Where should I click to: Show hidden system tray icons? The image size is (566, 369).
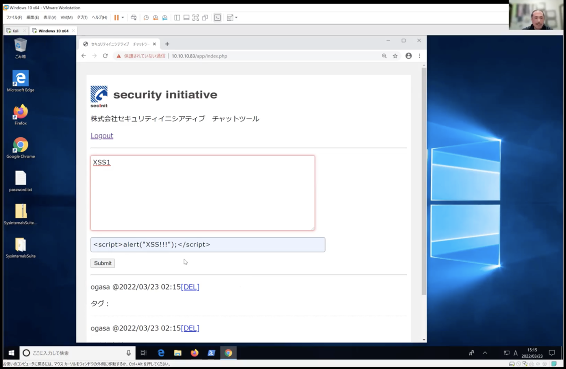(x=485, y=353)
